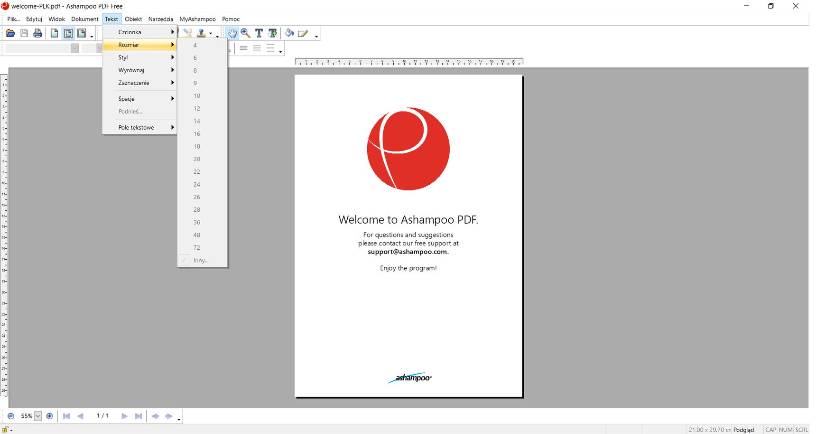This screenshot has width=816, height=434.
Task: Click the navigate back view arrow
Action: click(155, 416)
